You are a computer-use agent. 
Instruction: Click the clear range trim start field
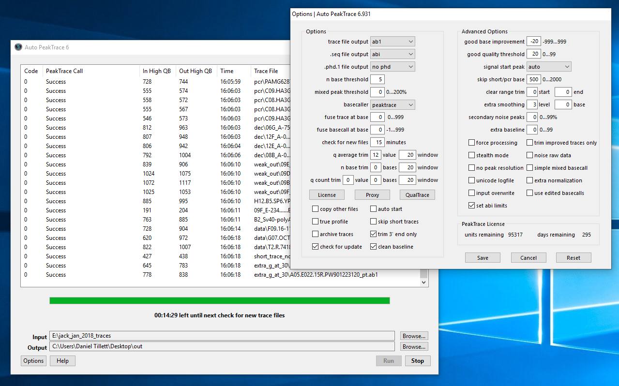532,92
